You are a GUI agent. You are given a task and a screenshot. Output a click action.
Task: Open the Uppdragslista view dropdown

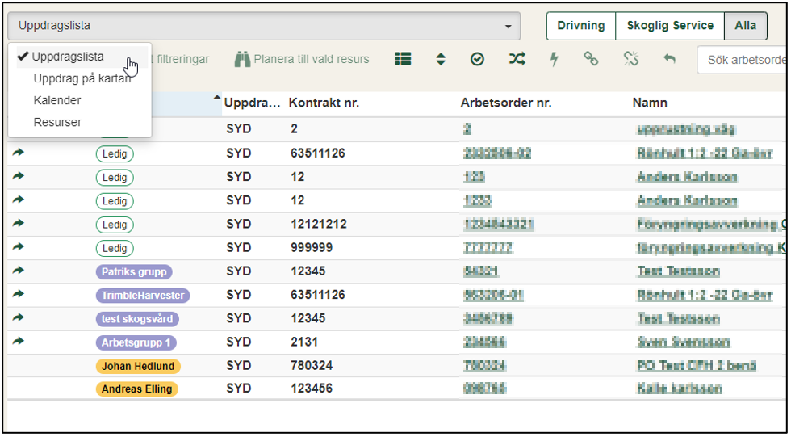pos(264,26)
